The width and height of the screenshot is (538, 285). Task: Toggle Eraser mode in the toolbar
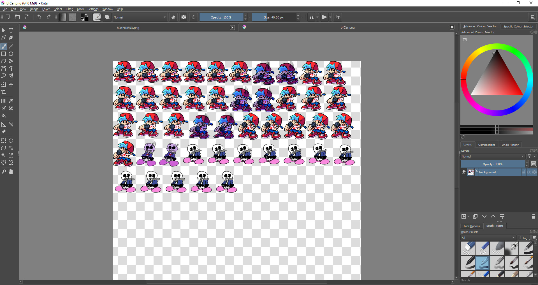pos(173,17)
